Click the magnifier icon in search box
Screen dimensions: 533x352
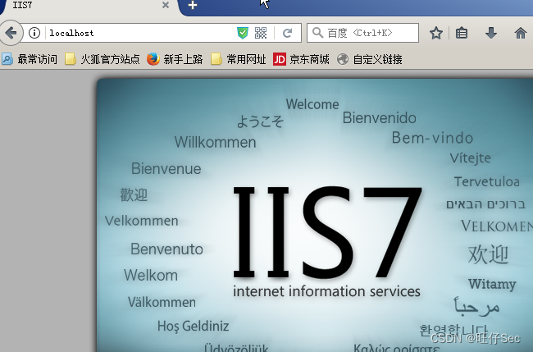click(x=317, y=33)
